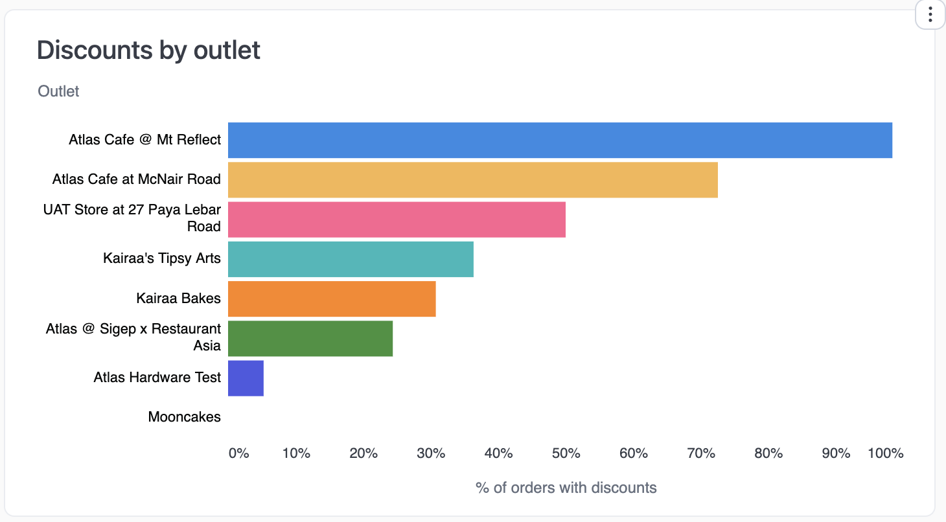The image size is (946, 522).
Task: Click the purple Atlas Hardware Test bar
Action: pyautogui.click(x=245, y=378)
